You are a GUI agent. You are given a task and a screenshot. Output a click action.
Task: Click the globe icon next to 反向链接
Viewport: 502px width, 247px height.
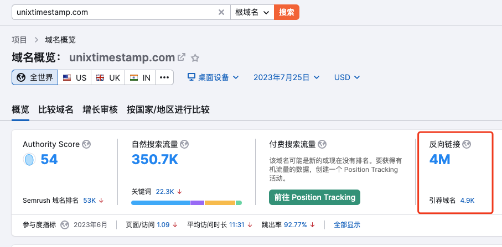coord(467,144)
